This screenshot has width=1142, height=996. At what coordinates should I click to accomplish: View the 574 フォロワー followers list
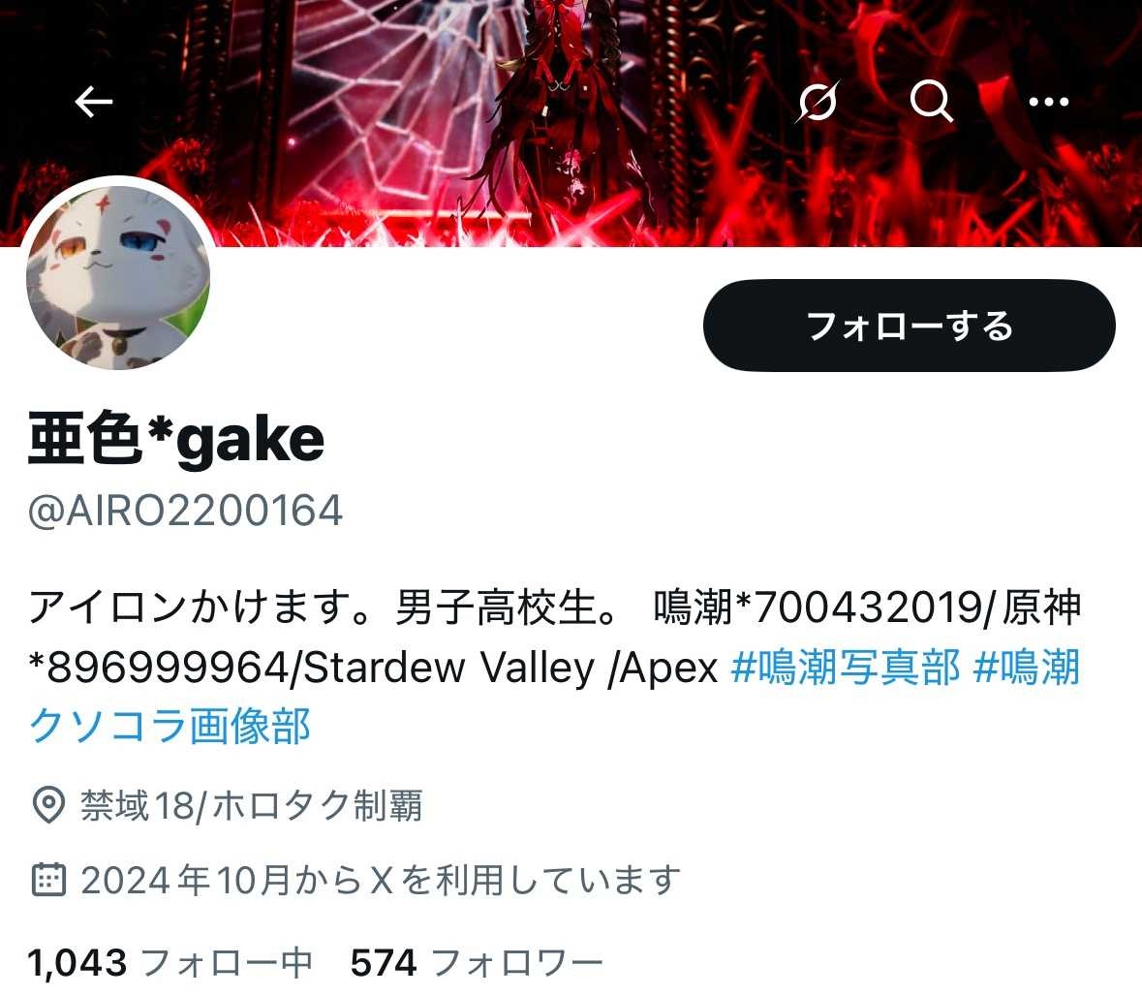(477, 962)
